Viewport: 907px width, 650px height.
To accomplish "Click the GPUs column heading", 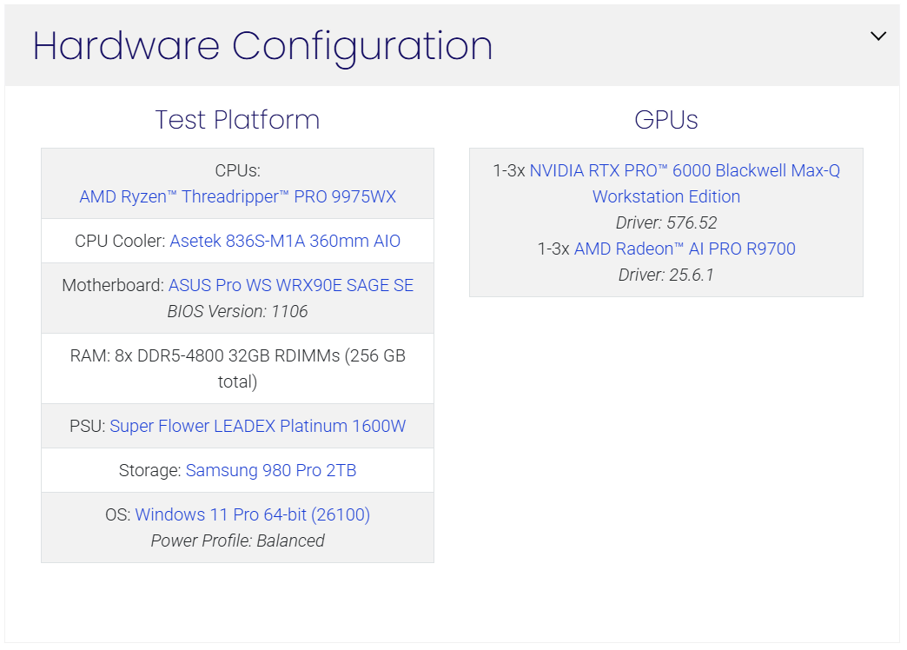I will (x=666, y=119).
